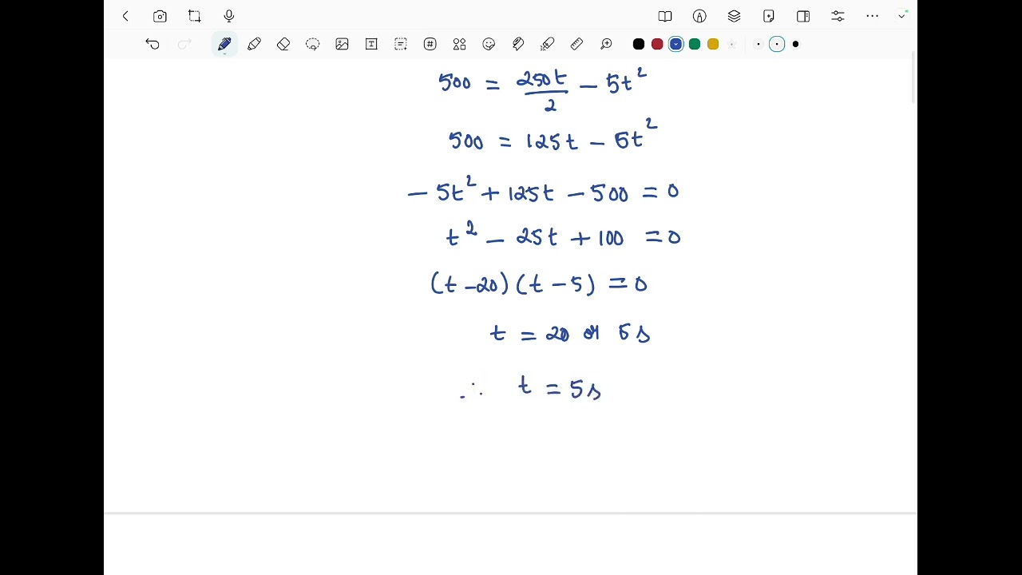1022x575 pixels.
Task: Open the layers panel
Action: pos(734,16)
